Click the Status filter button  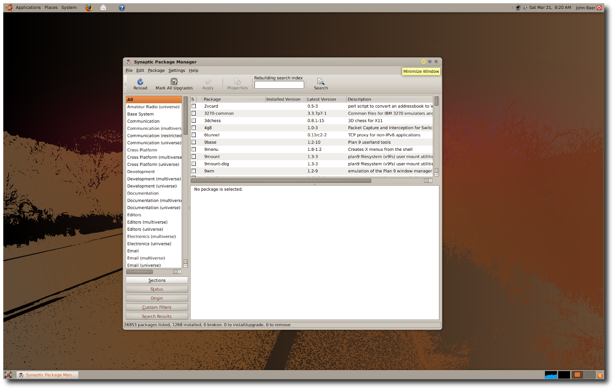(157, 289)
